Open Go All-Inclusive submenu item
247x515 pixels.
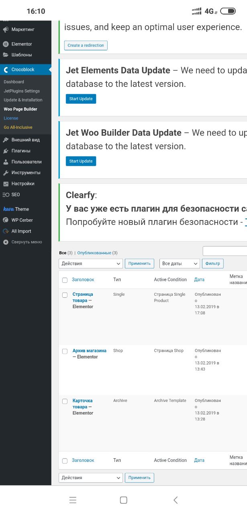click(18, 128)
